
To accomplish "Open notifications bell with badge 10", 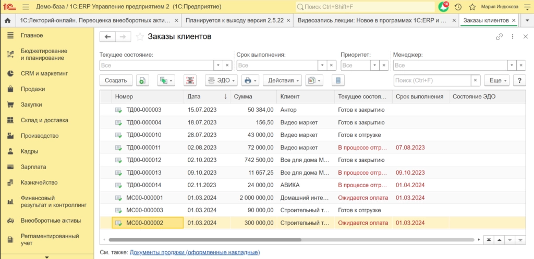I will (444, 7).
